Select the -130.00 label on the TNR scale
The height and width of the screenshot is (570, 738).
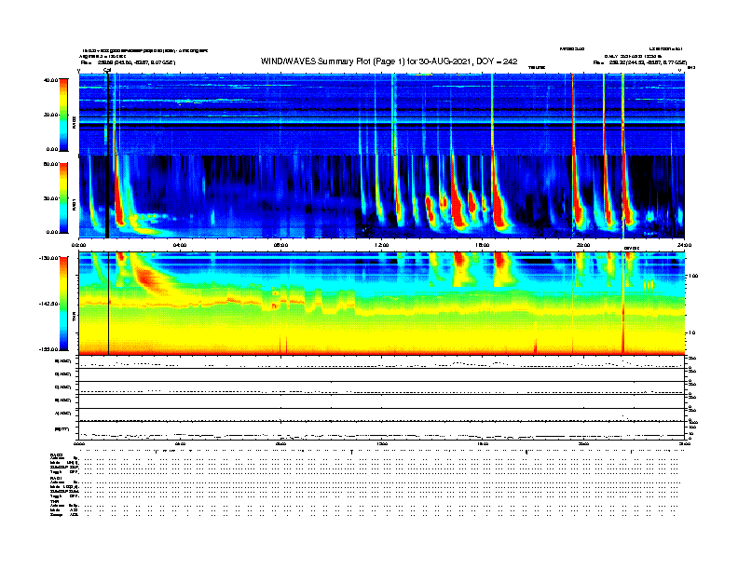click(49, 258)
